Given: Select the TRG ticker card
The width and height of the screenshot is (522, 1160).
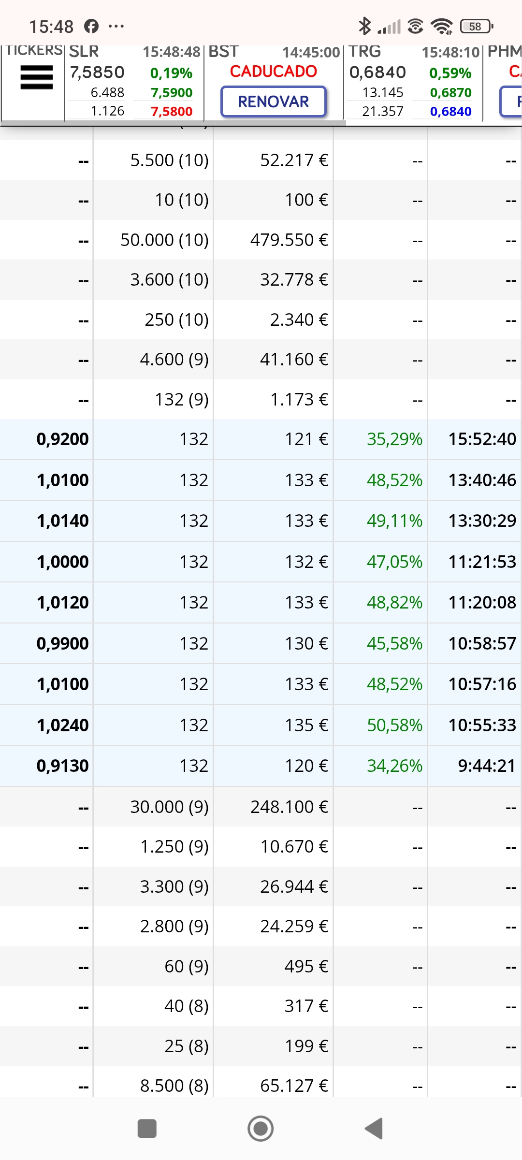Looking at the screenshot, I should tap(413, 82).
